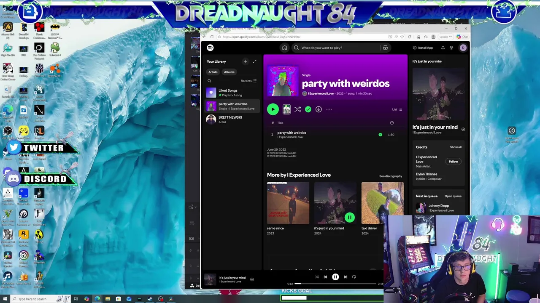Screen dimensions: 540x303
Task: Open 'party with weirdos' in library
Action: [232, 106]
